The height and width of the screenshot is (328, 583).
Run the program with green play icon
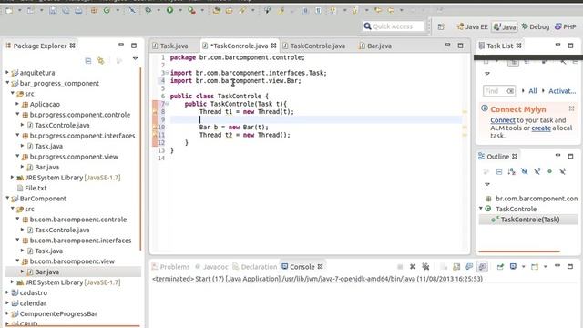pyautogui.click(x=170, y=10)
